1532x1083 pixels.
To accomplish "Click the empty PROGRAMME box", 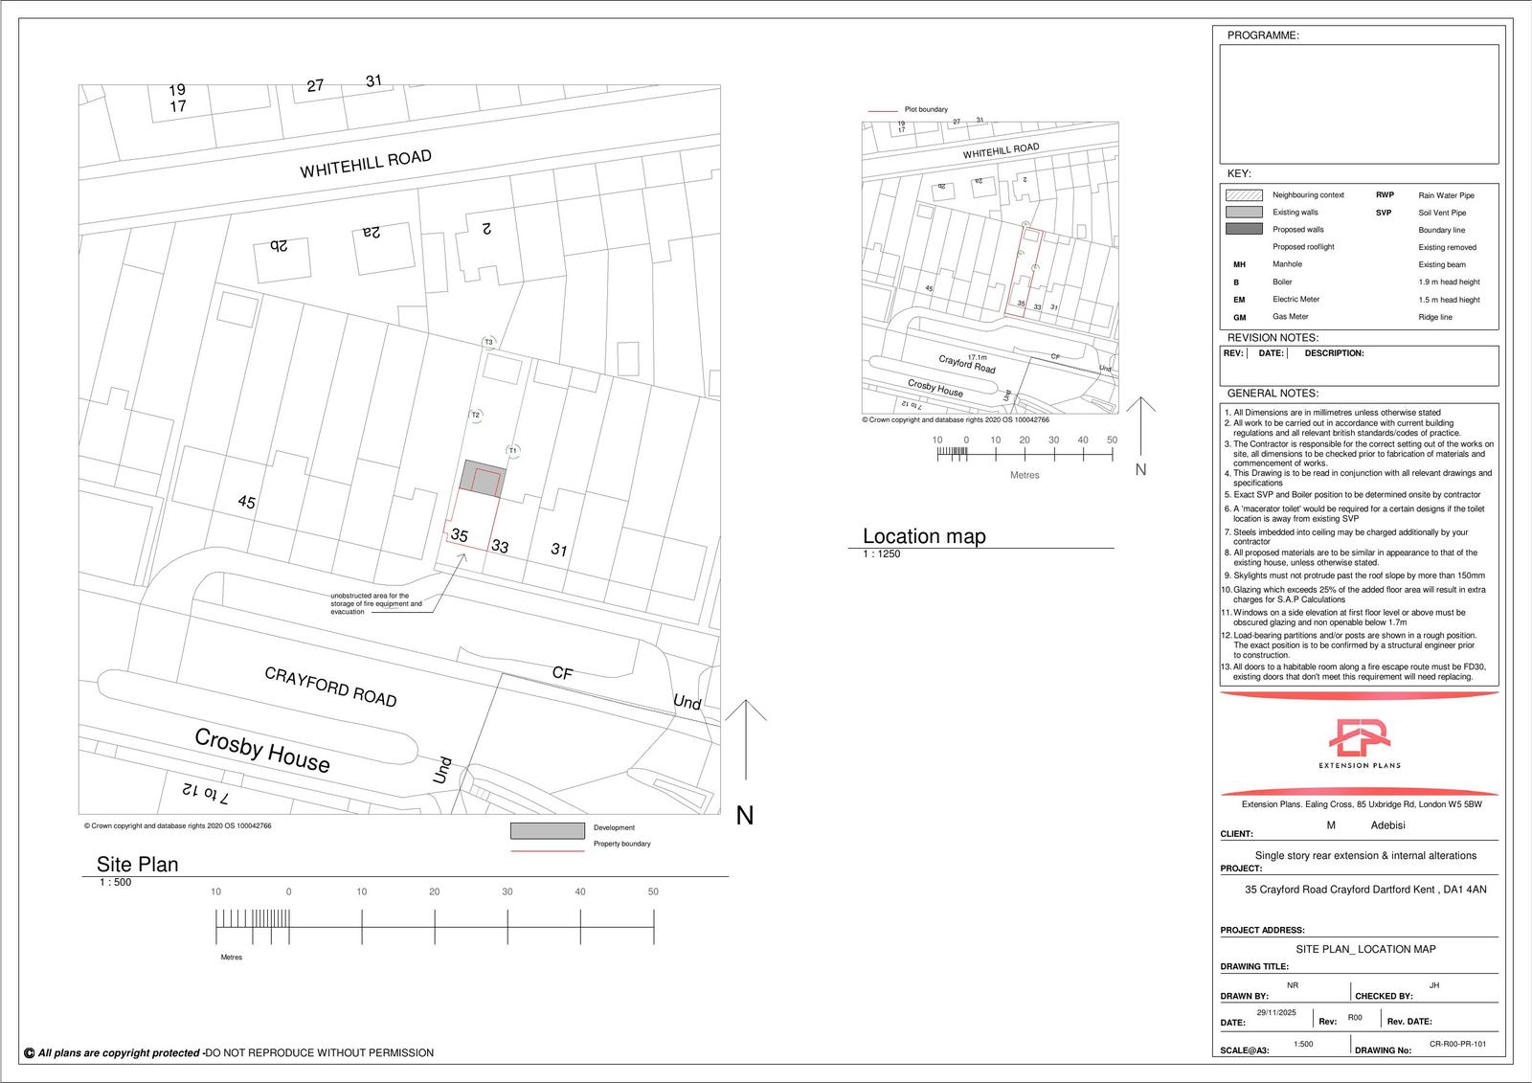I will click(1359, 103).
